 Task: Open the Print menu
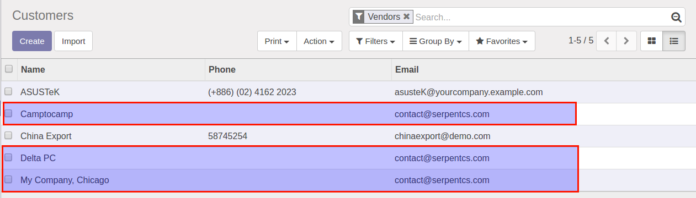(x=277, y=41)
